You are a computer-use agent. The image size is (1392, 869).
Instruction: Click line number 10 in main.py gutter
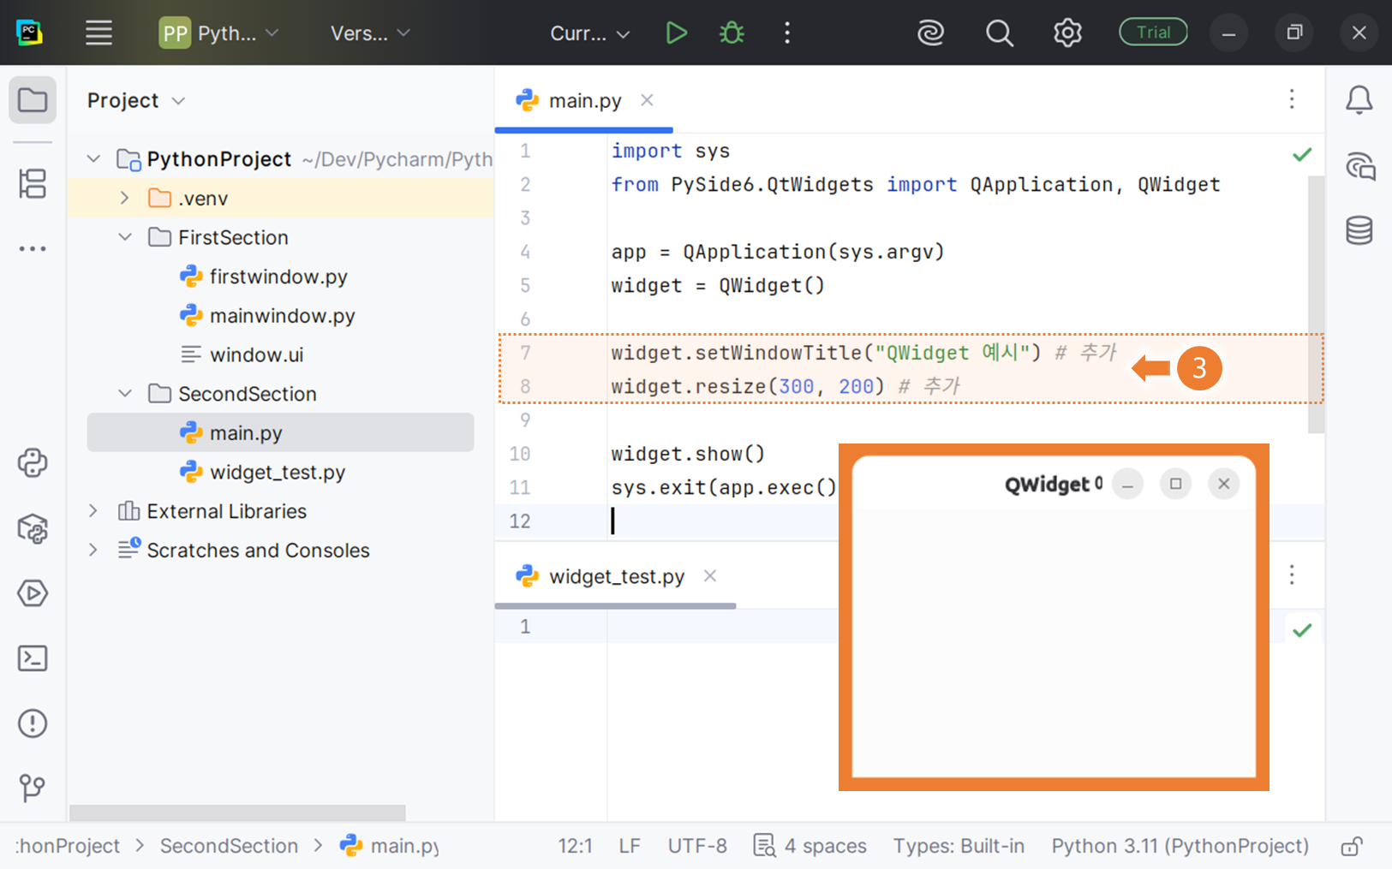coord(520,454)
